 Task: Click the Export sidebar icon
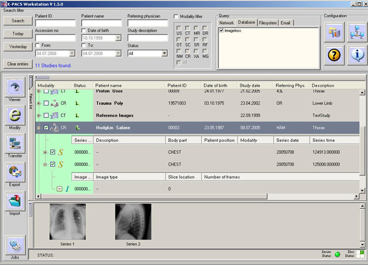pyautogui.click(x=15, y=172)
